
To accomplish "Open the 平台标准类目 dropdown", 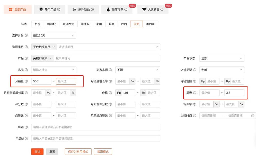I will 44,47.
